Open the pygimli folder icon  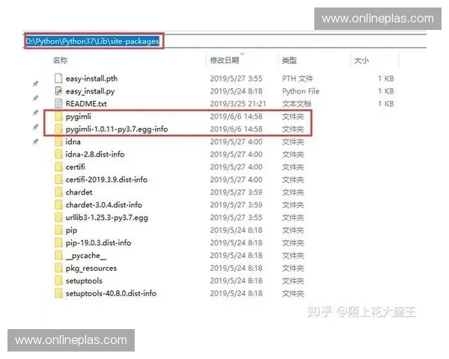(x=58, y=117)
